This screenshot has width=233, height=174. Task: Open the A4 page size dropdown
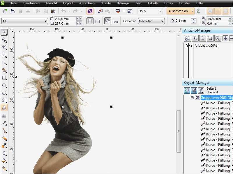45,21
